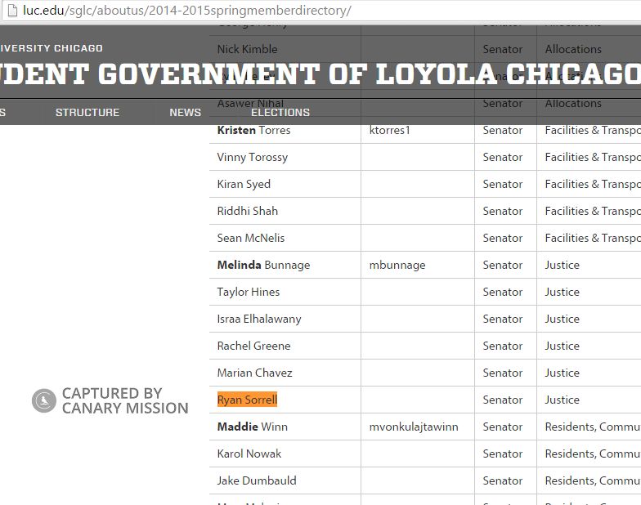Click the Maddie Winn directory entry
The height and width of the screenshot is (505, 641).
pyautogui.click(x=252, y=427)
